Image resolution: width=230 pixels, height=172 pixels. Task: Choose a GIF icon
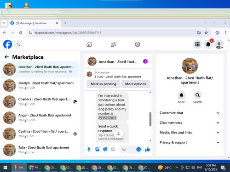click(x=113, y=150)
